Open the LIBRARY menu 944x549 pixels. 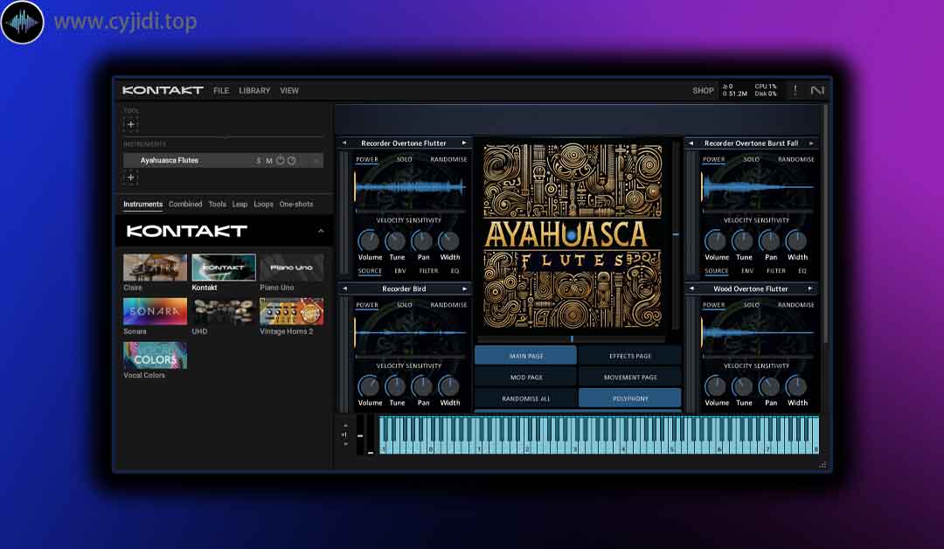click(x=254, y=90)
